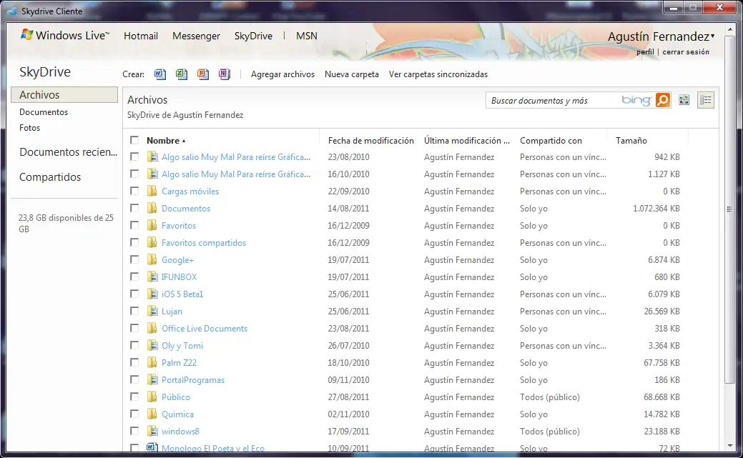Image resolution: width=743 pixels, height=458 pixels.
Task: Click the Monologo El Poeta Word file icon
Action: pos(152,447)
